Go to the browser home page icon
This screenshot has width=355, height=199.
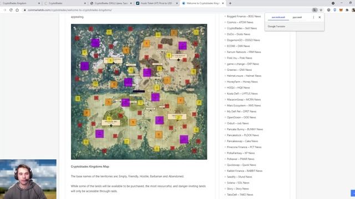(17, 10)
